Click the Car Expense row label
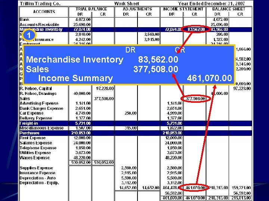The height and width of the screenshot is (201, 269). coord(31,113)
